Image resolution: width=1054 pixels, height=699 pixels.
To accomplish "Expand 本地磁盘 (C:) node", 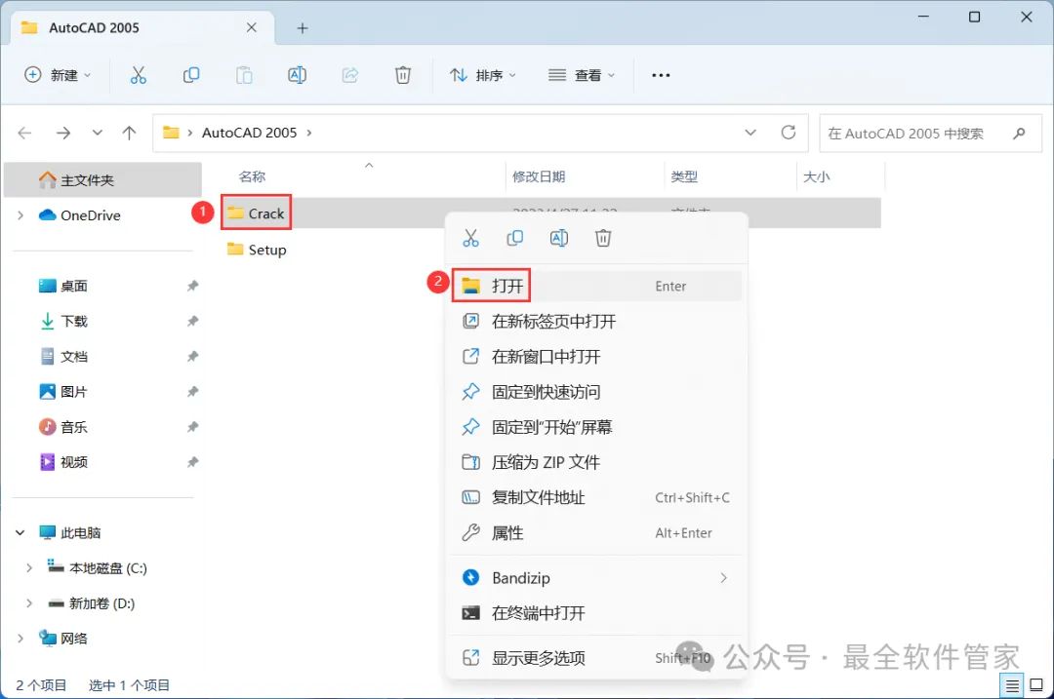I will coord(29,568).
